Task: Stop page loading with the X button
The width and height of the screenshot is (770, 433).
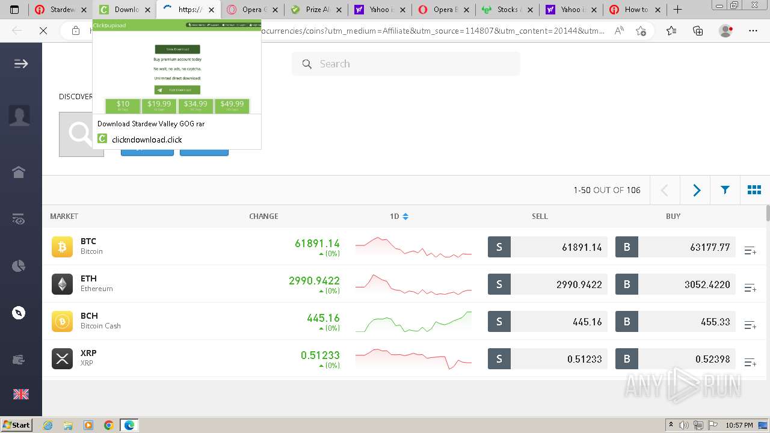Action: [x=43, y=31]
